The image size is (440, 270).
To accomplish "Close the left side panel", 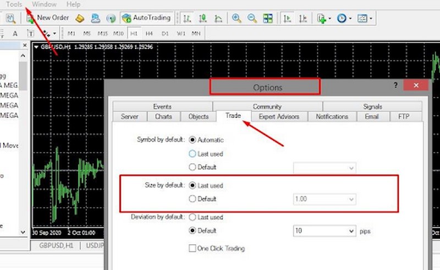I will pyautogui.click(x=25, y=45).
